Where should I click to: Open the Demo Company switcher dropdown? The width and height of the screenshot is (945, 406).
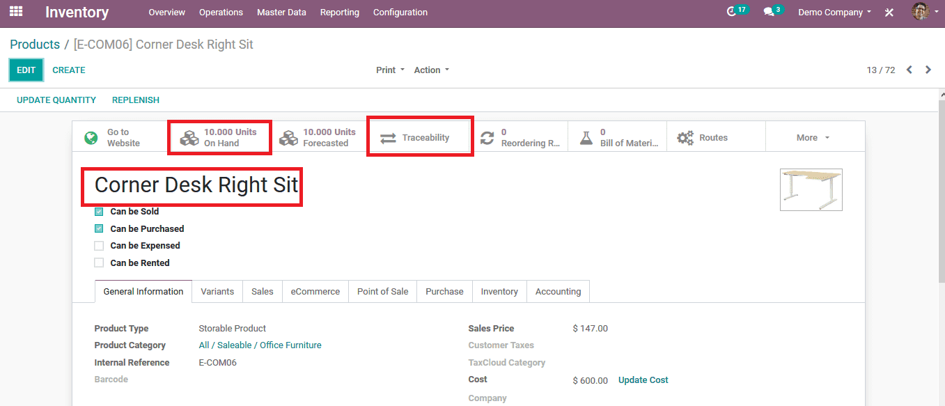click(x=835, y=13)
